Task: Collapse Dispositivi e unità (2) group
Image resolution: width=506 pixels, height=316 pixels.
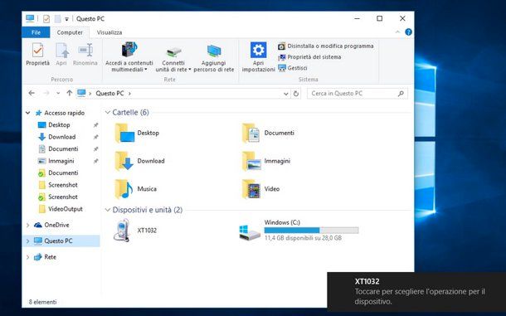Action: [108, 210]
